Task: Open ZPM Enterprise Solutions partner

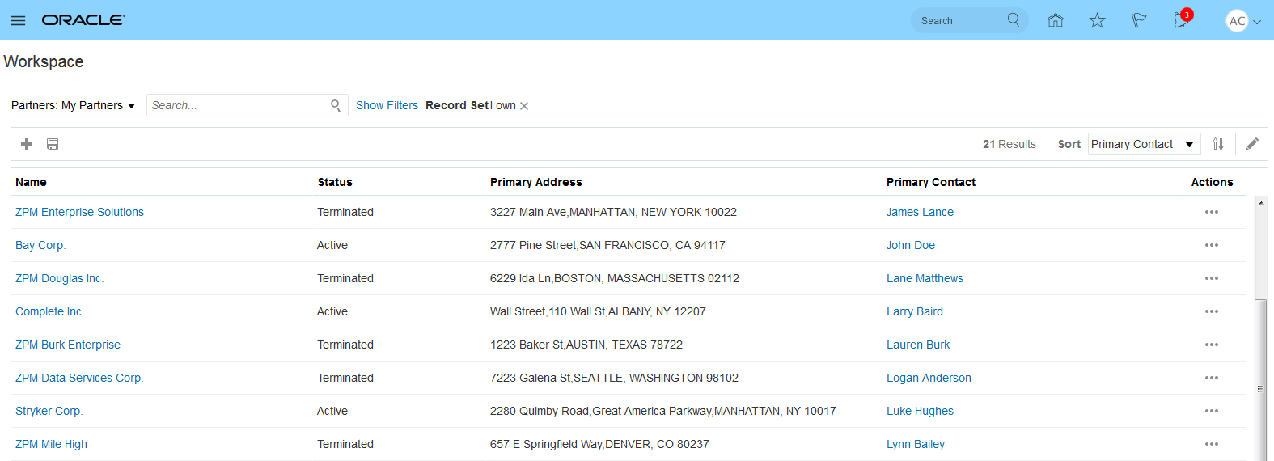Action: point(79,212)
